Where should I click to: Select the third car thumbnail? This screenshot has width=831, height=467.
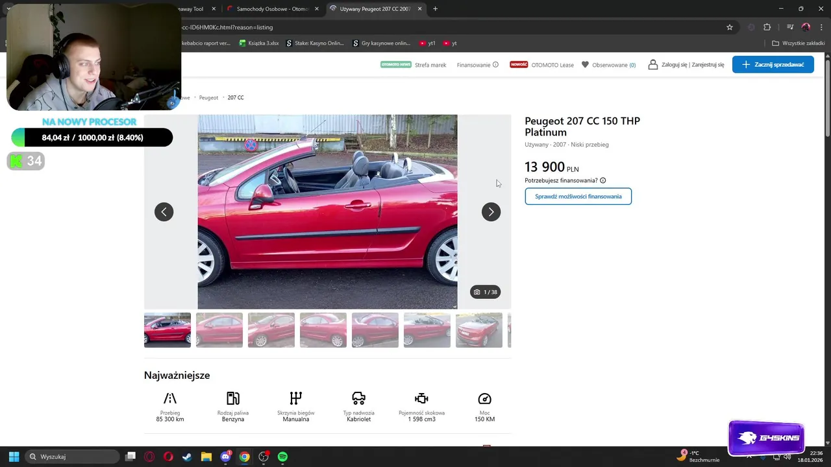click(x=271, y=330)
